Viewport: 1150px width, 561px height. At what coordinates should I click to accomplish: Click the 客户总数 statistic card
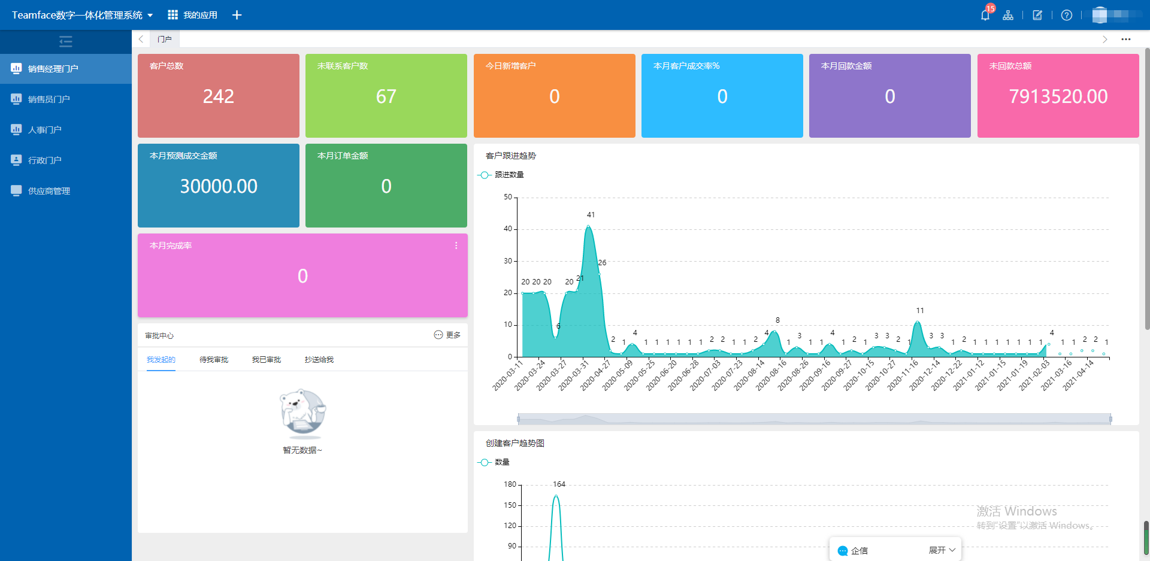(x=219, y=96)
